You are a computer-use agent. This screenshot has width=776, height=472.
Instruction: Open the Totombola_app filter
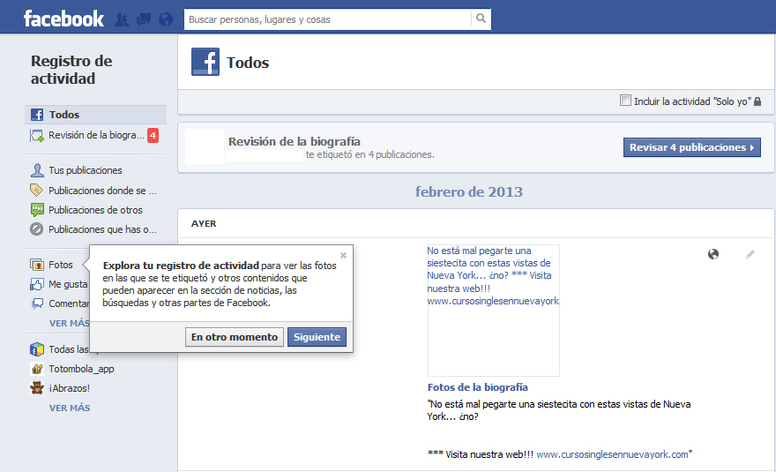[x=81, y=369]
